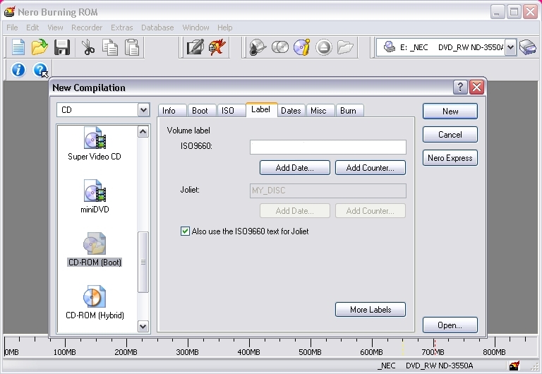Click the New document toolbar icon
Viewport: 542px width, 374px height.
point(18,47)
